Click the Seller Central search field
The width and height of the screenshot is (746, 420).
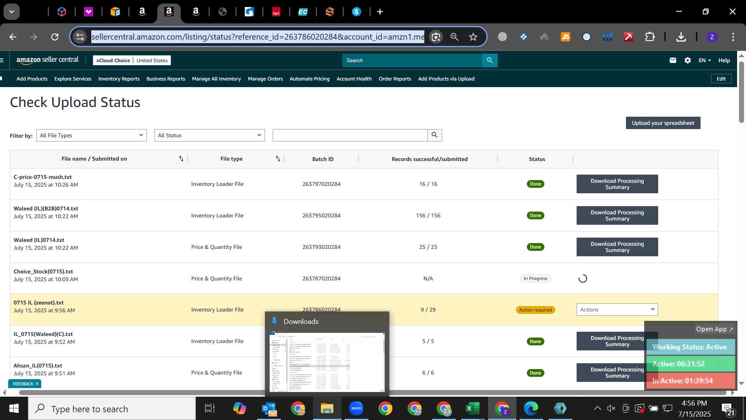412,60
